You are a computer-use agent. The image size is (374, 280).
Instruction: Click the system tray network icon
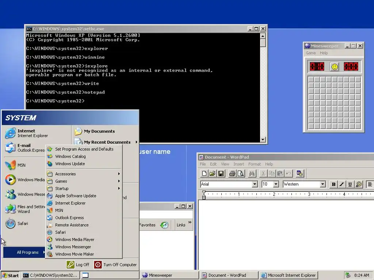pyautogui.click(x=348, y=275)
